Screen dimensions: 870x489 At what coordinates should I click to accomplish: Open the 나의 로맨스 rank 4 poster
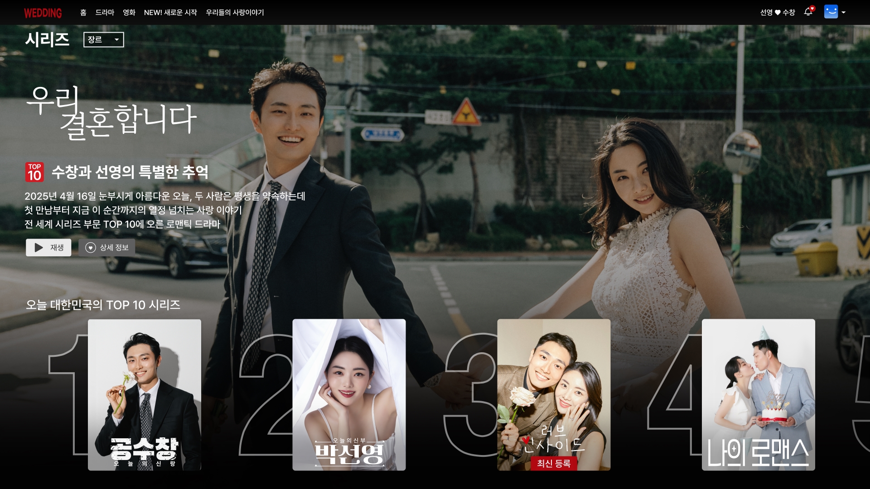point(759,395)
